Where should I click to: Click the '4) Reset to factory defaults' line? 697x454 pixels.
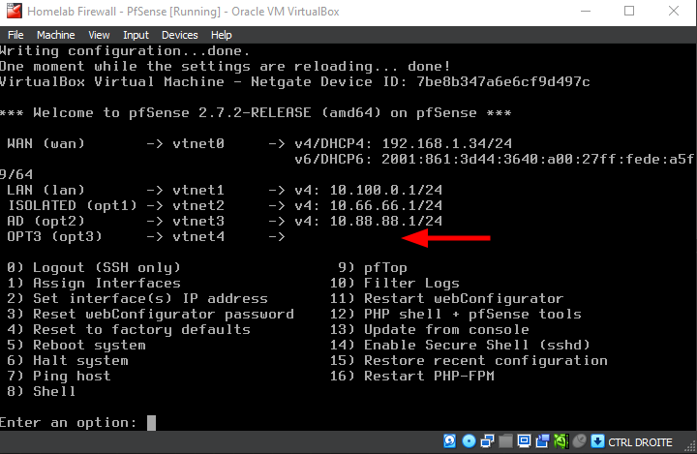point(129,329)
